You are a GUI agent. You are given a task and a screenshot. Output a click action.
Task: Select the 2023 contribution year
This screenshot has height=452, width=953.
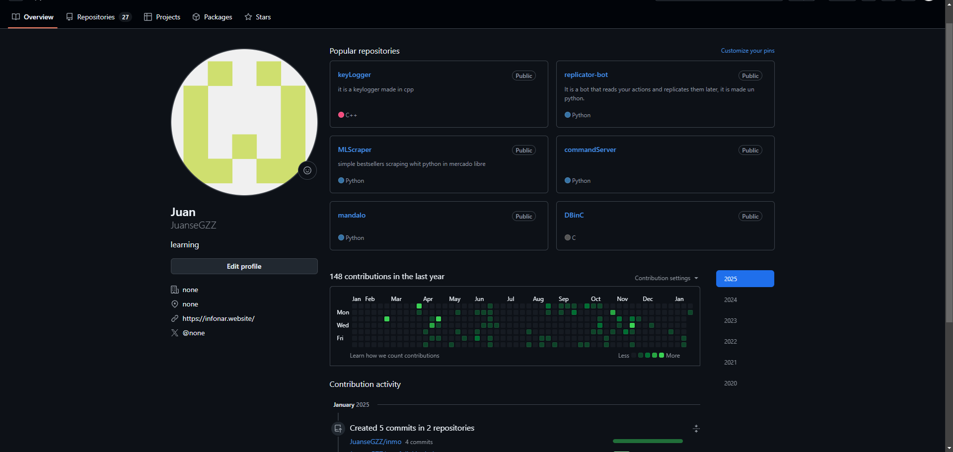coord(745,320)
